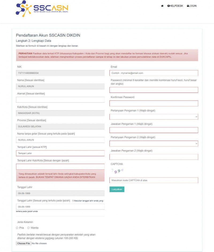The width and height of the screenshot is (214, 252).
Task: Click the Tempat Lahir KTP field
Action: pos(60,153)
